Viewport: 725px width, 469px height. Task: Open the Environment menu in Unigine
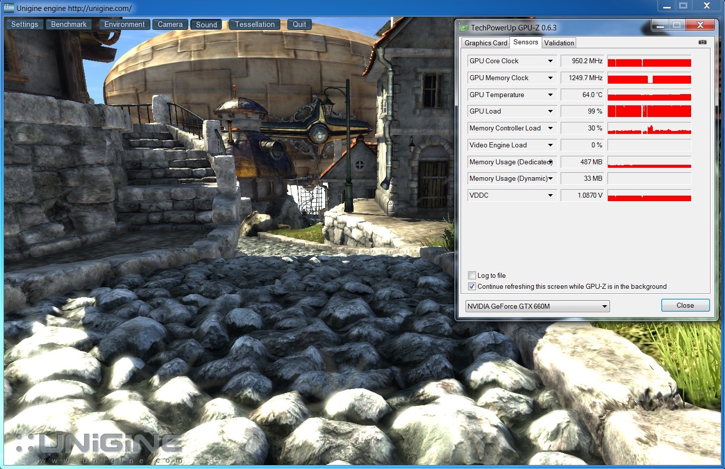124,24
